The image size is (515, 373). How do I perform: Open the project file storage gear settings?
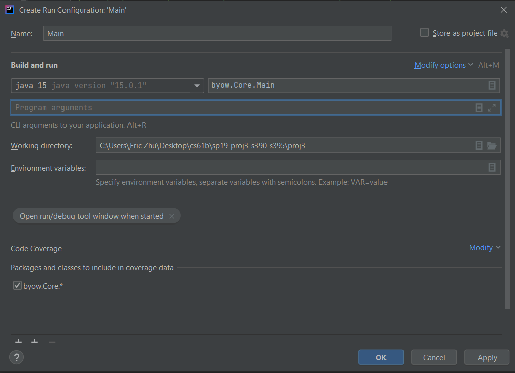pos(504,34)
